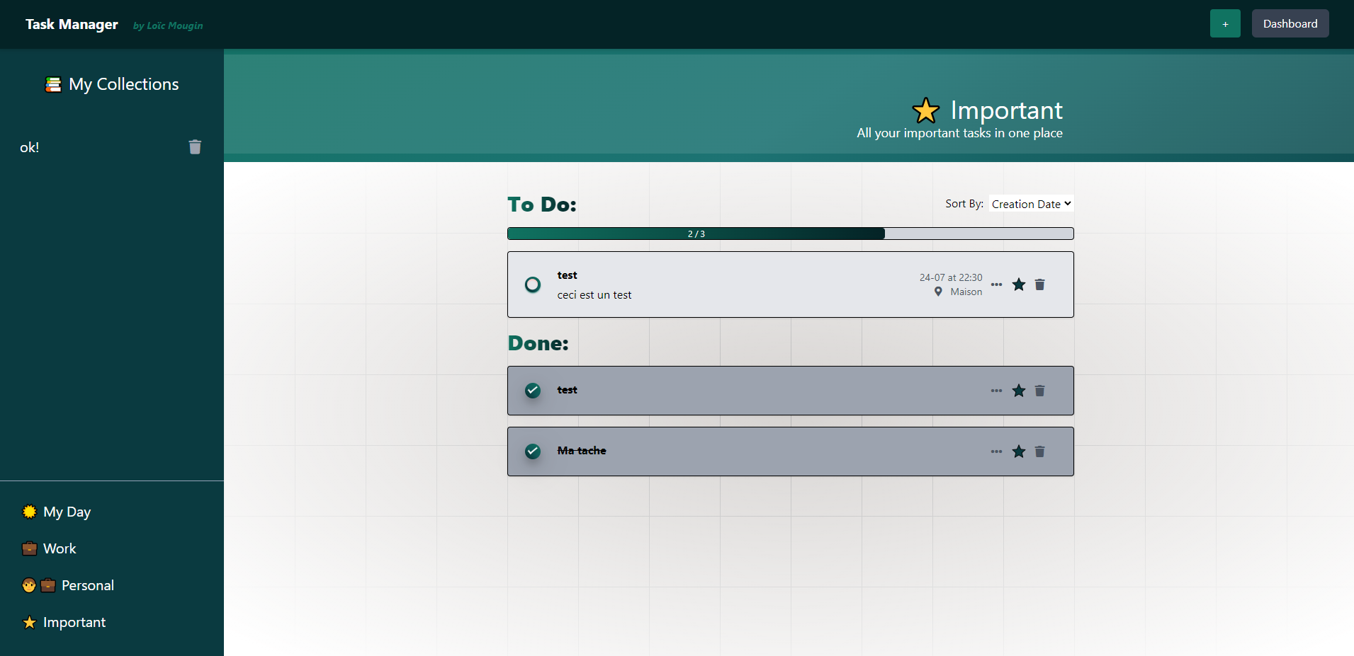Toggle importance star on 'ceci est un test' task
This screenshot has width=1354, height=656.
1019,284
